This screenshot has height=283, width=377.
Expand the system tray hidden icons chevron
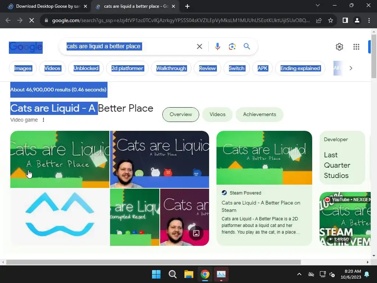[299, 274]
